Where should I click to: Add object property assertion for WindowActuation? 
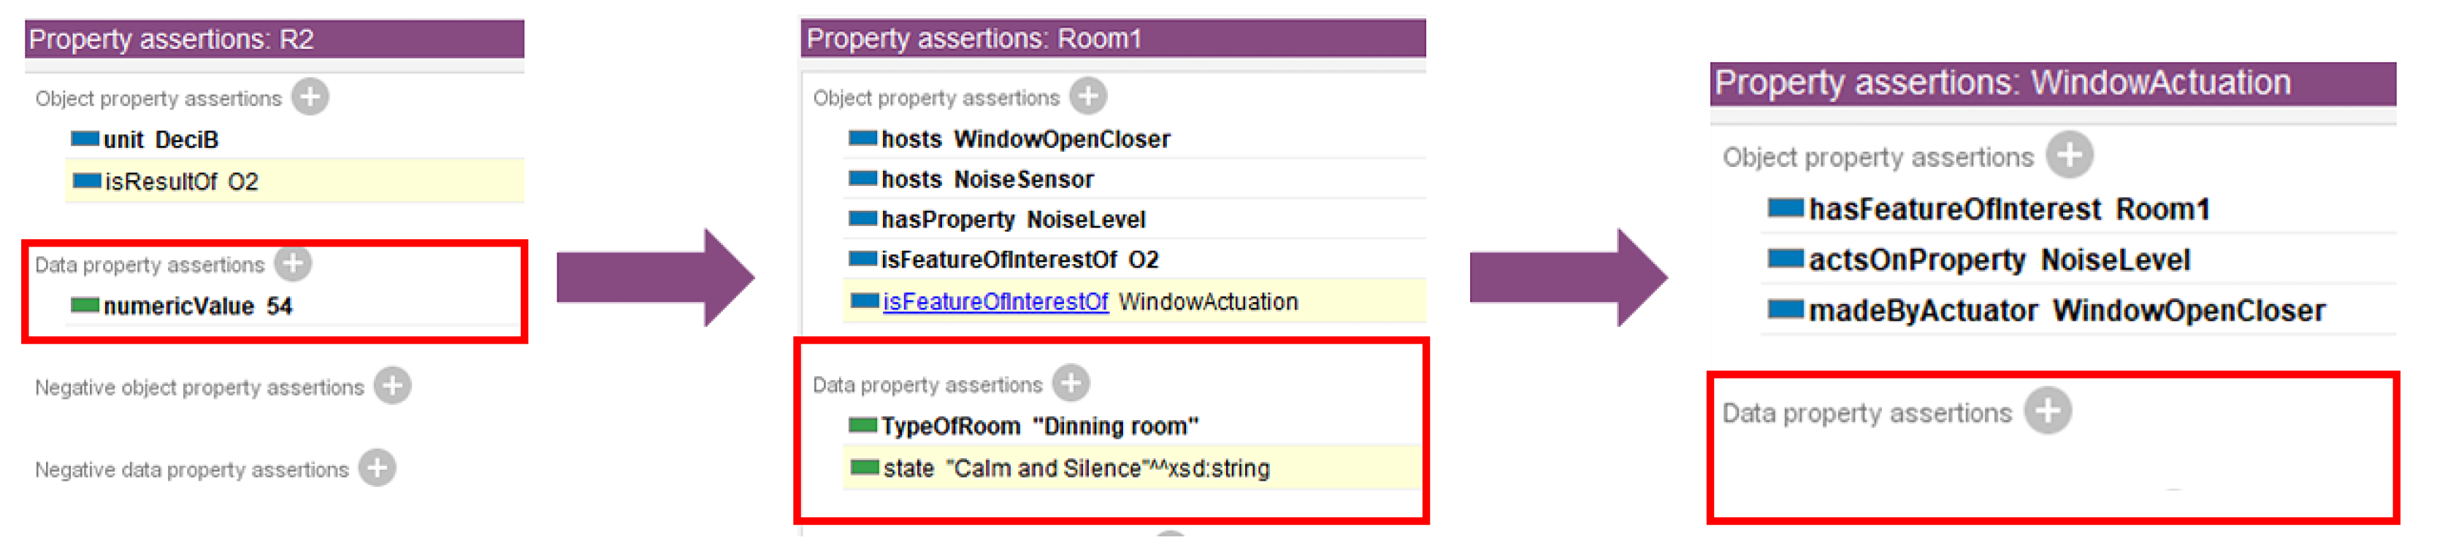2069,155
